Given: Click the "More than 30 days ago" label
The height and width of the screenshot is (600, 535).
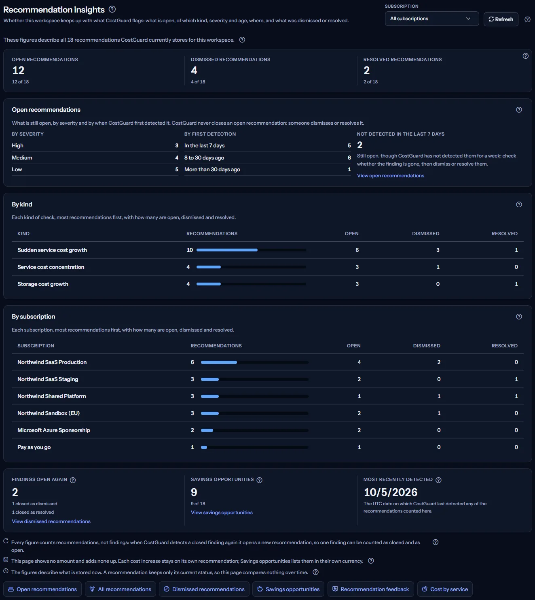Looking at the screenshot, I should 212,170.
